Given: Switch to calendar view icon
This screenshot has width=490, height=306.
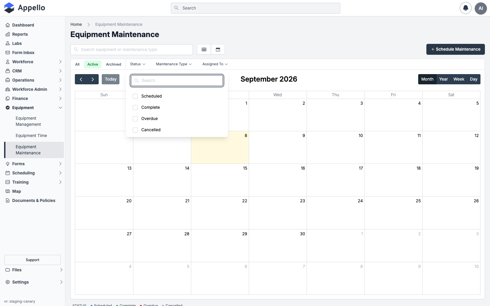Looking at the screenshot, I should point(218,50).
